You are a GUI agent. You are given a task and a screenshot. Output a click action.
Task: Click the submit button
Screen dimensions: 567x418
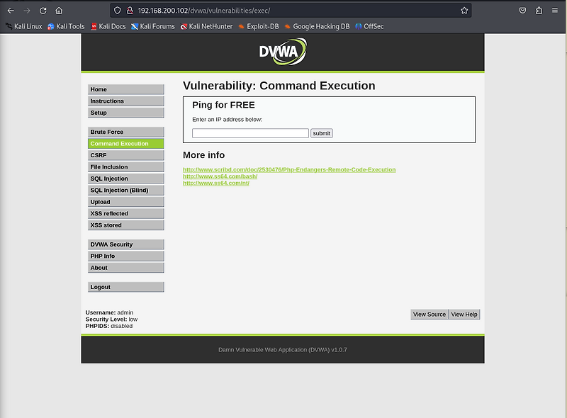click(x=321, y=132)
